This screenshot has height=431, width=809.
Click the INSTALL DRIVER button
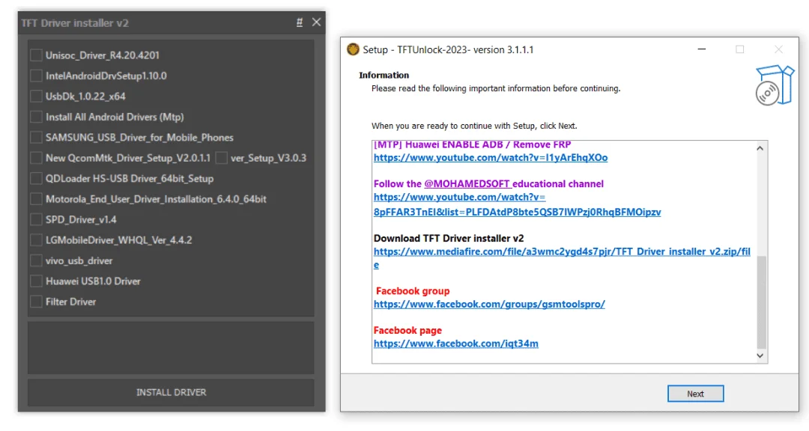pos(171,392)
